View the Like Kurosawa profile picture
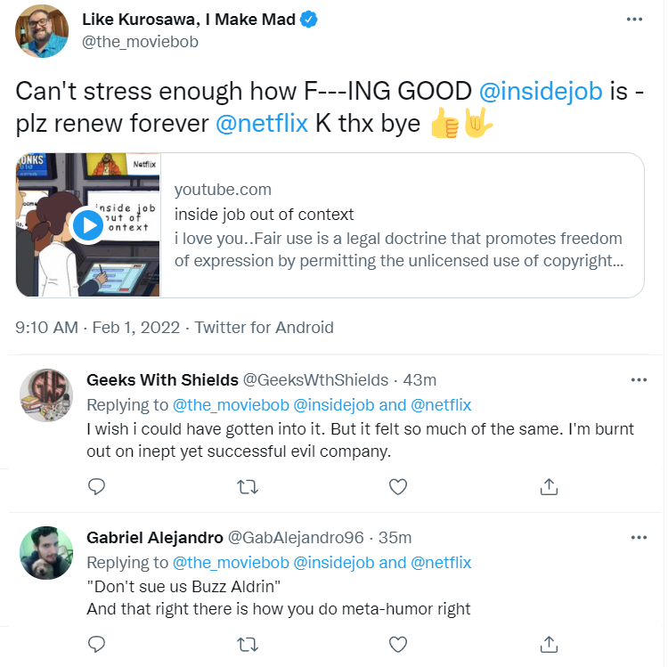The height and width of the screenshot is (667, 668). click(x=42, y=31)
